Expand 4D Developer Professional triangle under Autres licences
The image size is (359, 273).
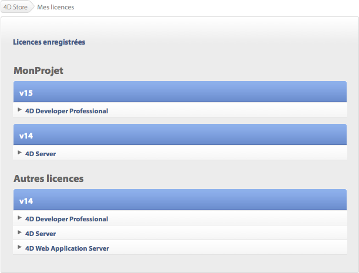point(20,218)
